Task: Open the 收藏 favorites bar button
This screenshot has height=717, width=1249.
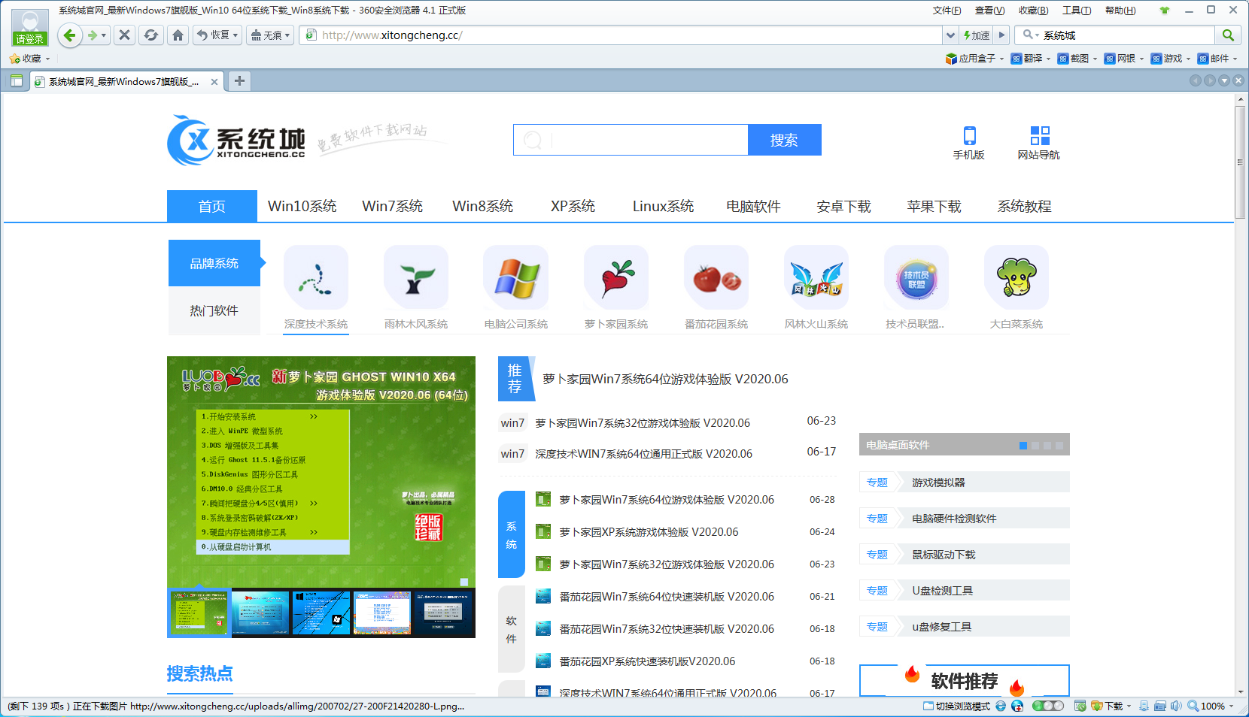Action: pyautogui.click(x=29, y=59)
